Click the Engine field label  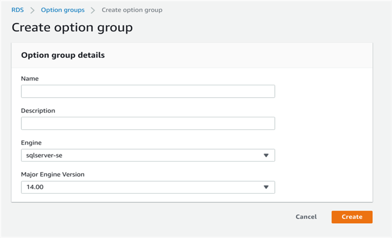pyautogui.click(x=31, y=142)
